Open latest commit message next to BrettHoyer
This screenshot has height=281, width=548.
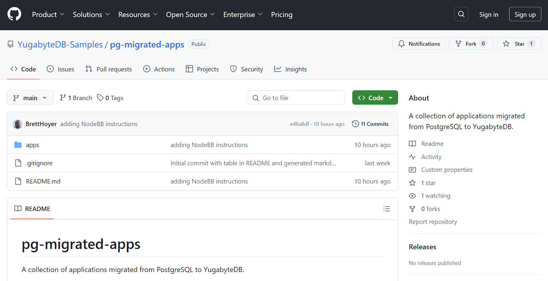99,124
